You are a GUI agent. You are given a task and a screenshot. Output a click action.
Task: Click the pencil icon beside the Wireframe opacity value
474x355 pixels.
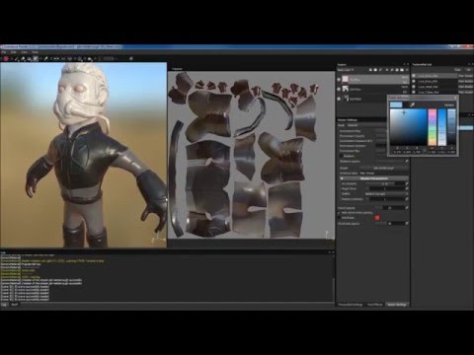pos(407,224)
